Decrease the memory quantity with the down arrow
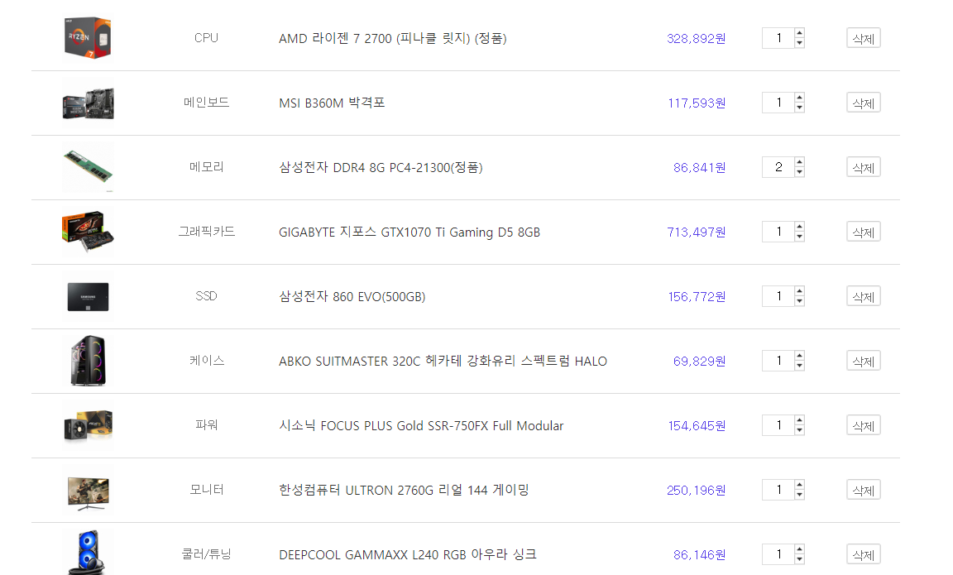Screen dimensions: 953x575 pos(799,172)
